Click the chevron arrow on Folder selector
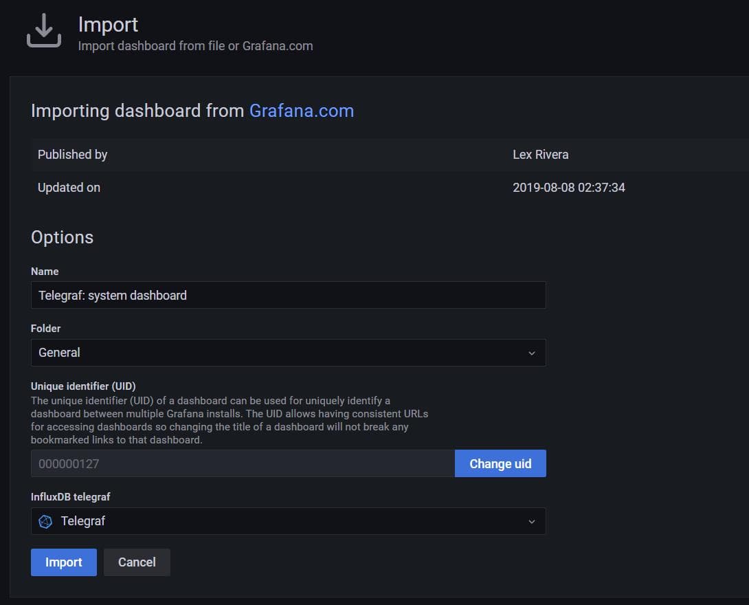 [x=531, y=353]
